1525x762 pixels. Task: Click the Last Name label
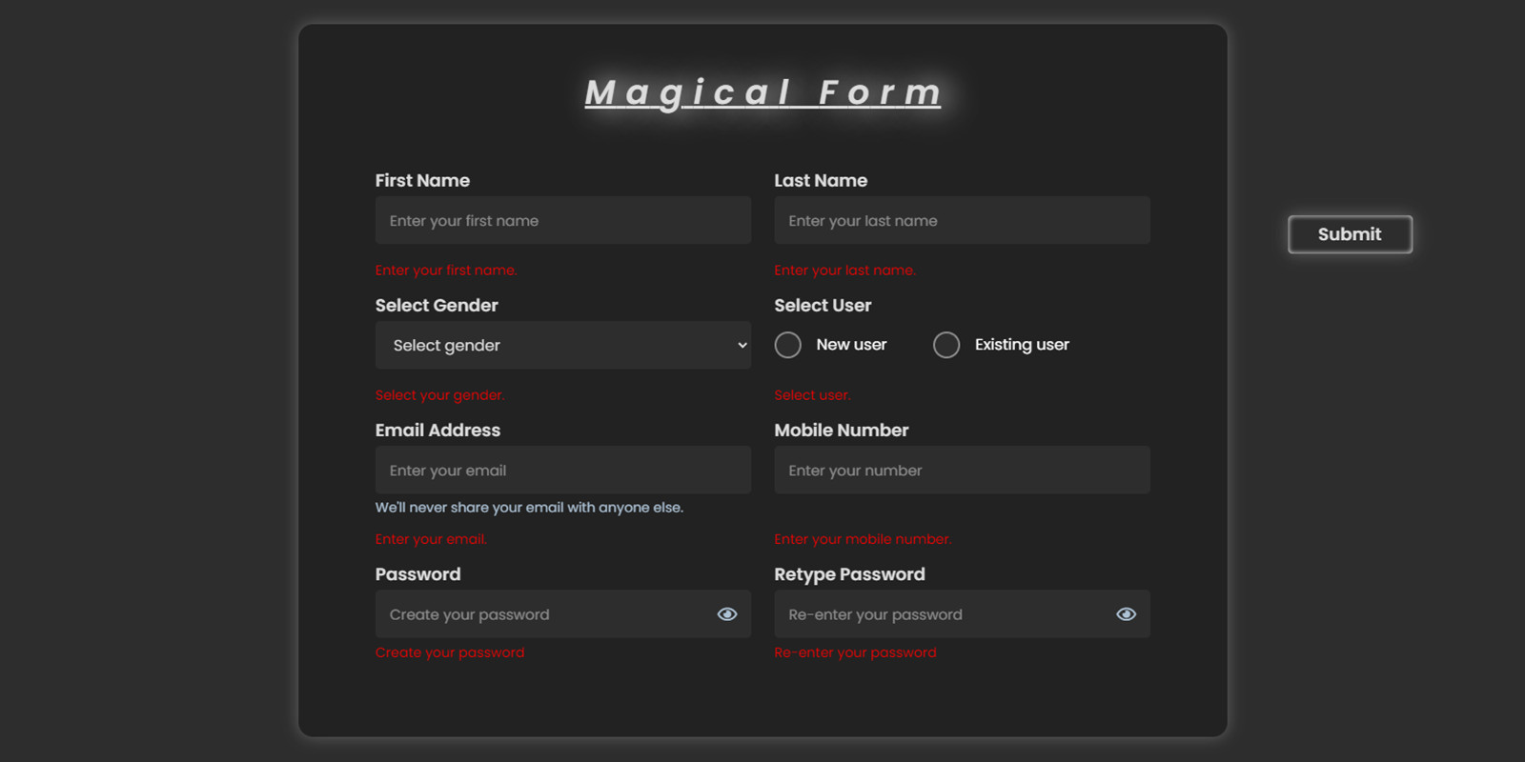click(821, 181)
